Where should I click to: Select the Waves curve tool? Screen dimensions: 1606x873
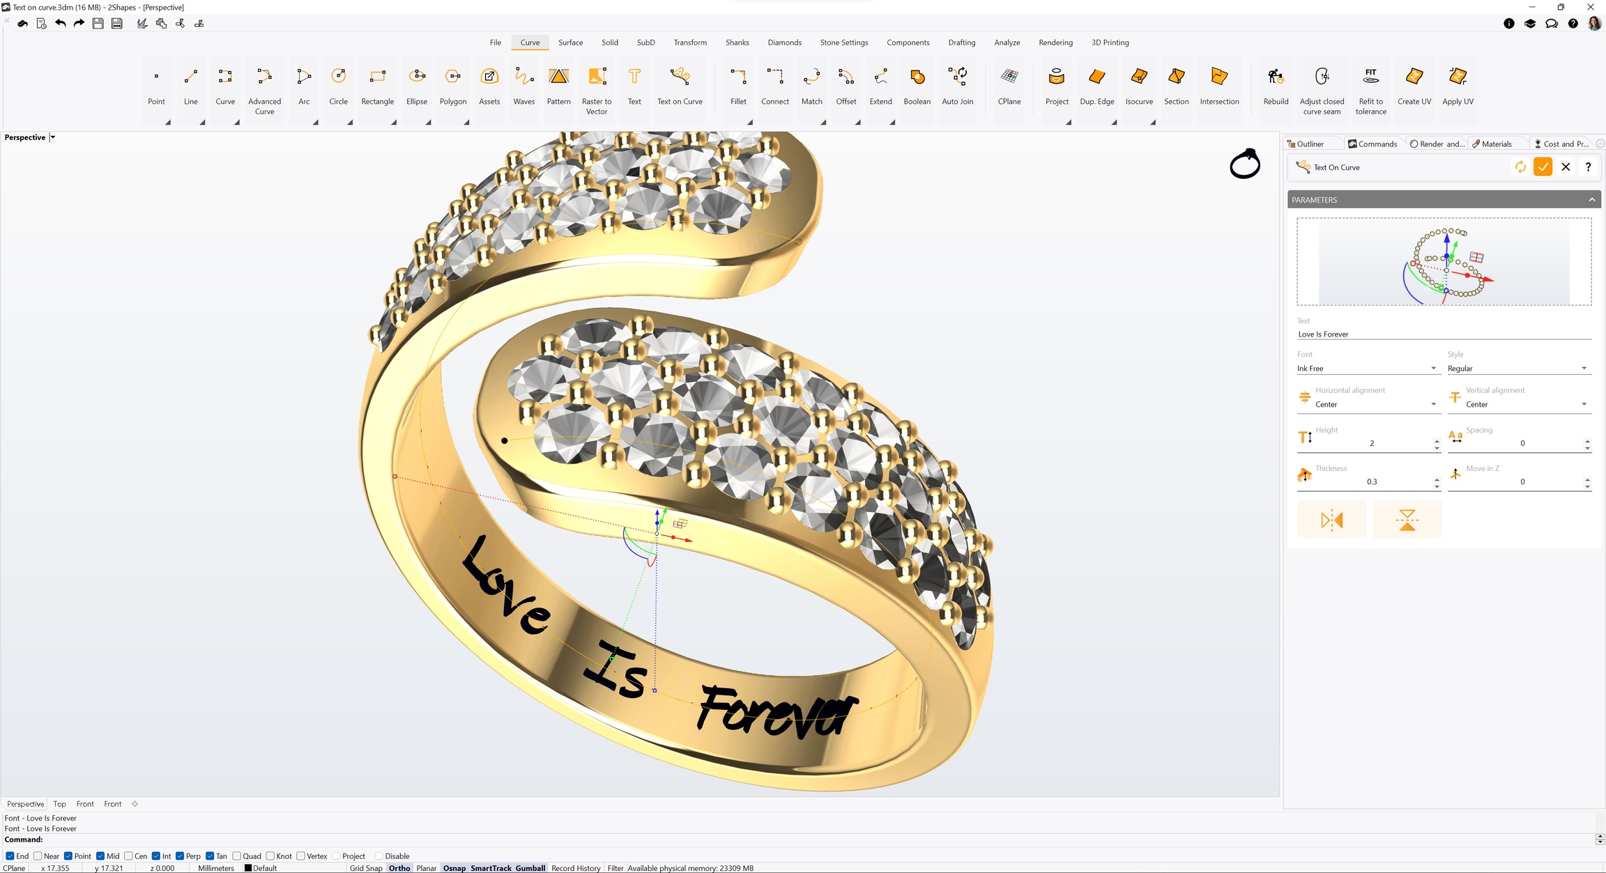(523, 85)
